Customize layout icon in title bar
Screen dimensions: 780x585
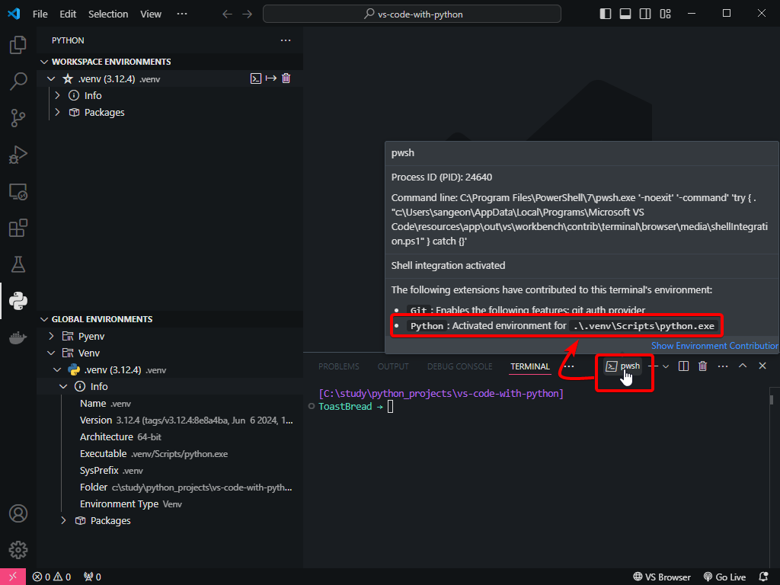point(665,14)
